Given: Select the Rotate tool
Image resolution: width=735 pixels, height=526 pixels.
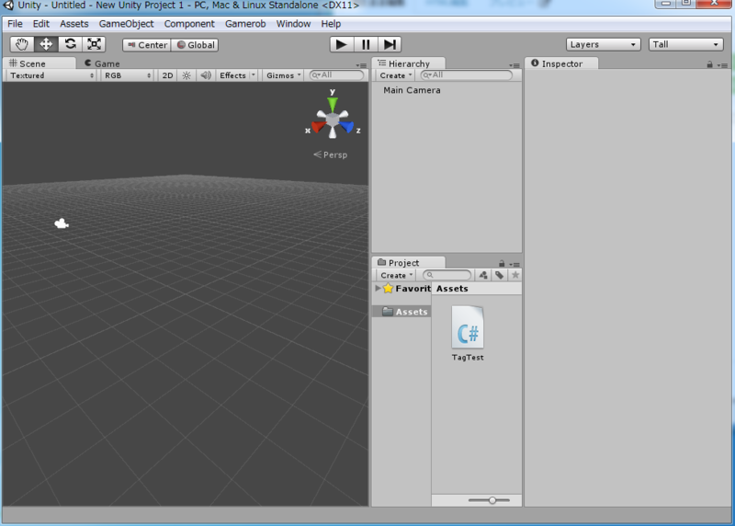Looking at the screenshot, I should (x=71, y=44).
